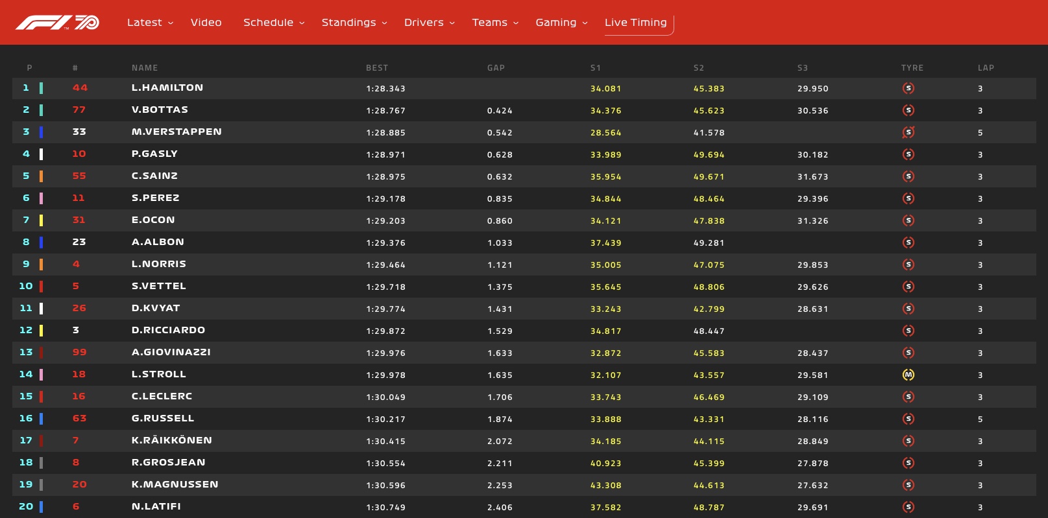1048x518 pixels.
Task: Click Russell's soft tyre icon
Action: (908, 419)
